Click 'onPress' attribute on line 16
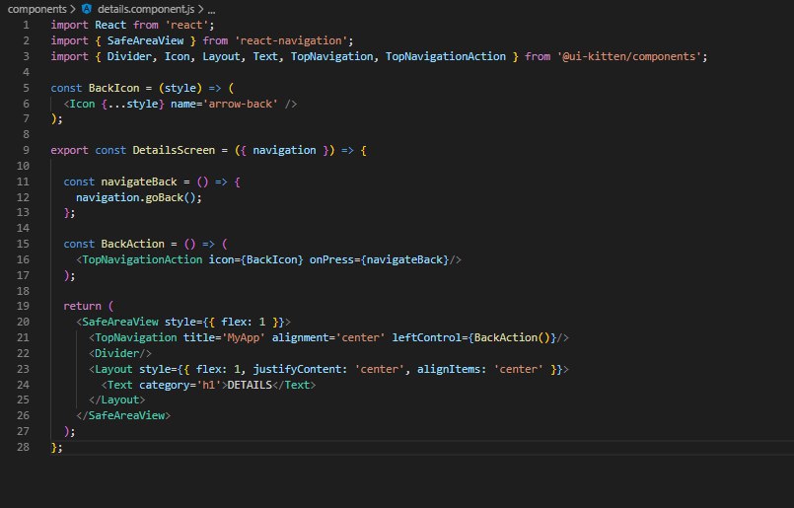This screenshot has height=508, width=794. [x=331, y=259]
